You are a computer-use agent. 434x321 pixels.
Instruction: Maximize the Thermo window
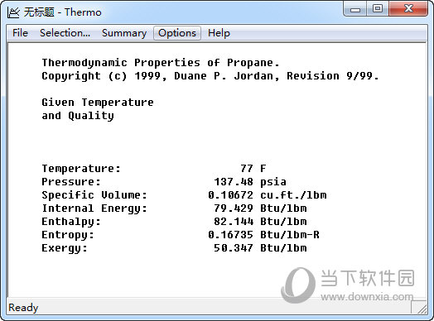click(x=378, y=9)
